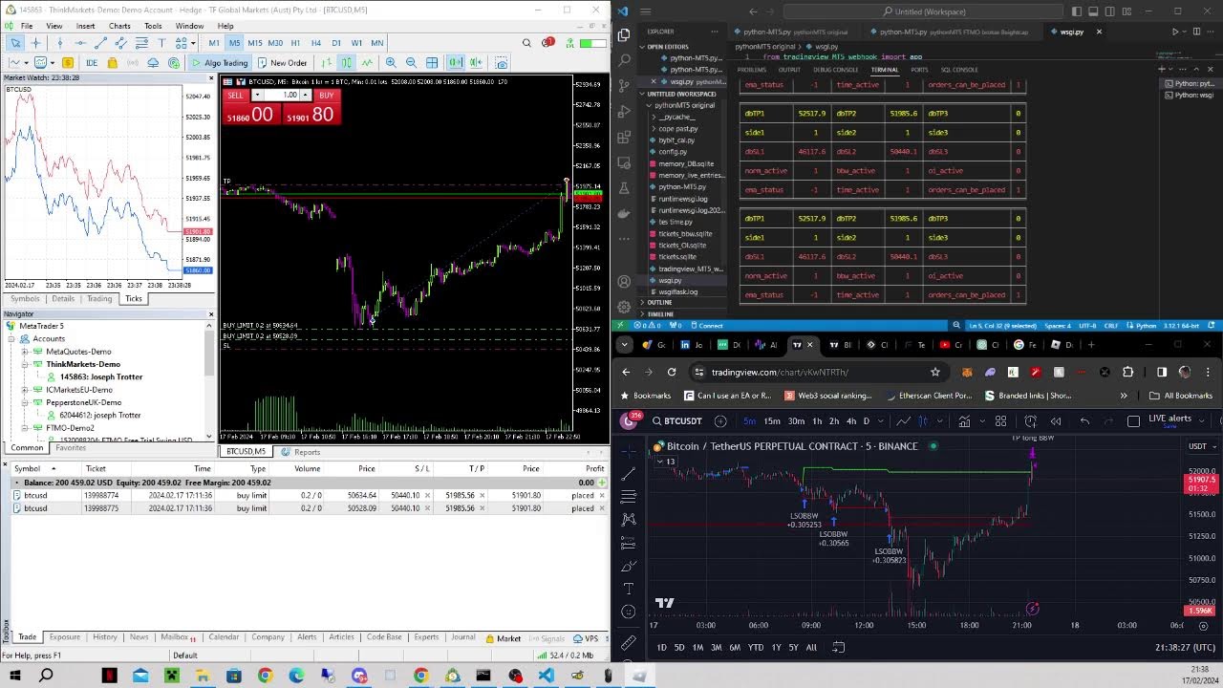Open VS Code Explorer icon in activity bar
The width and height of the screenshot is (1223, 688).
(x=624, y=35)
